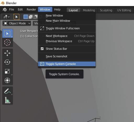The image size is (134, 122).
Task: Open the Help menu
Action: tap(57, 9)
